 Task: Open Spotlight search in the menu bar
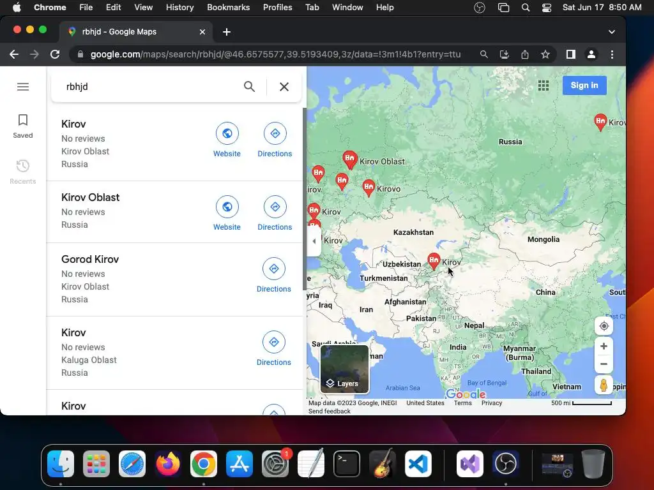(x=526, y=8)
